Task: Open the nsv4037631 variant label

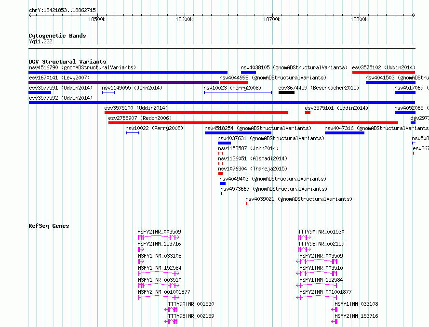Action: (x=271, y=138)
